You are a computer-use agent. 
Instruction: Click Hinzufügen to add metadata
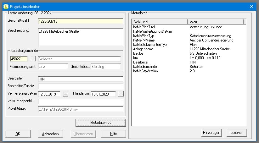click(x=211, y=132)
